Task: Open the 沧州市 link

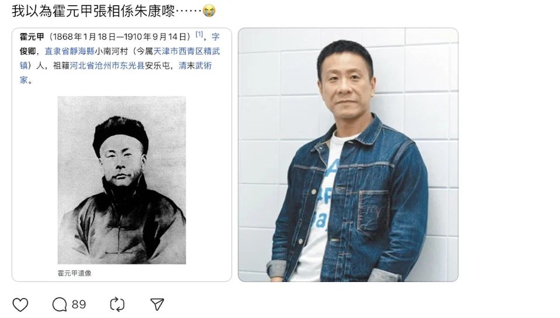Action: [x=107, y=66]
